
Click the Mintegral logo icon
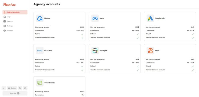(95, 50)
